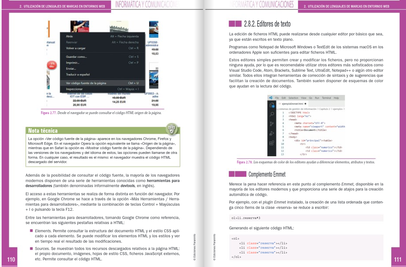The width and height of the screenshot is (406, 267).
Task: Select the Explorer icon in the VS Code activity bar
Action: click(x=272, y=104)
